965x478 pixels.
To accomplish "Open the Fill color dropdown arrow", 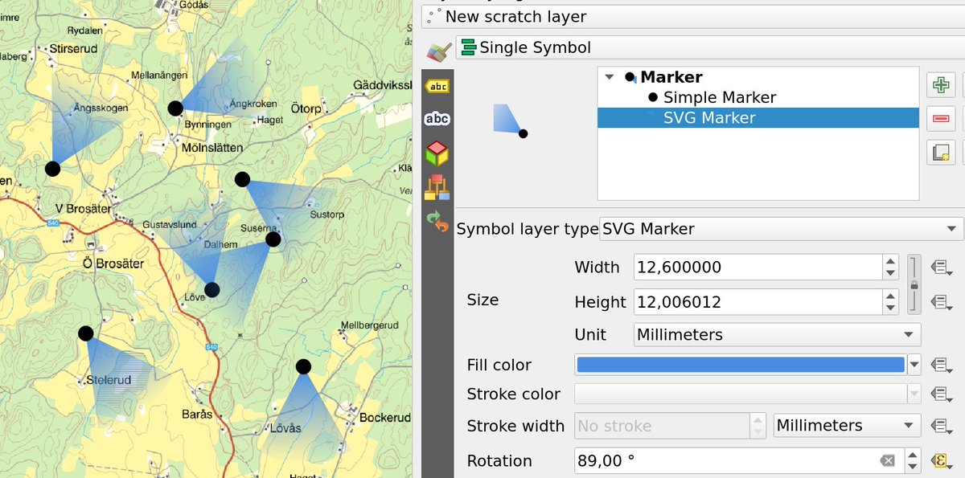I will (914, 365).
